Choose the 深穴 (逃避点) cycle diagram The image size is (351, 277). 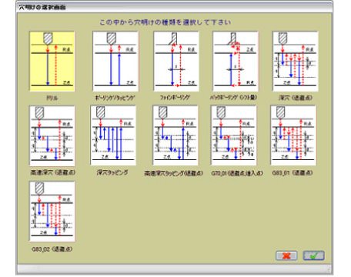(296, 62)
